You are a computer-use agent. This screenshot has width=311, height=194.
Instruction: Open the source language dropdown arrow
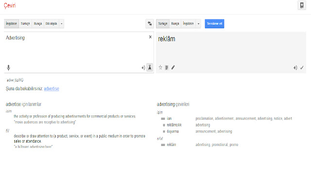pos(62,24)
